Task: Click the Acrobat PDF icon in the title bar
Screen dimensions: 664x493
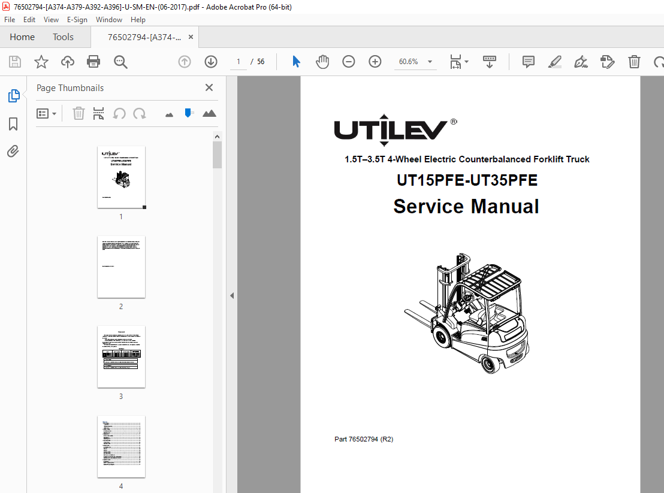Action: 6,7
